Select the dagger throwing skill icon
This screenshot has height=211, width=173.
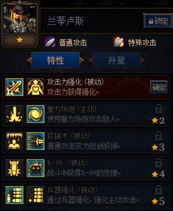click(x=36, y=141)
